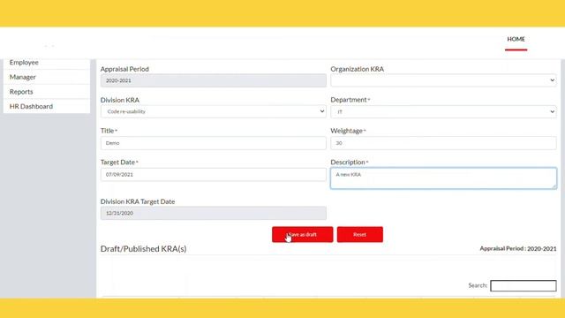Click the Title input field
The height and width of the screenshot is (318, 565).
click(x=214, y=143)
